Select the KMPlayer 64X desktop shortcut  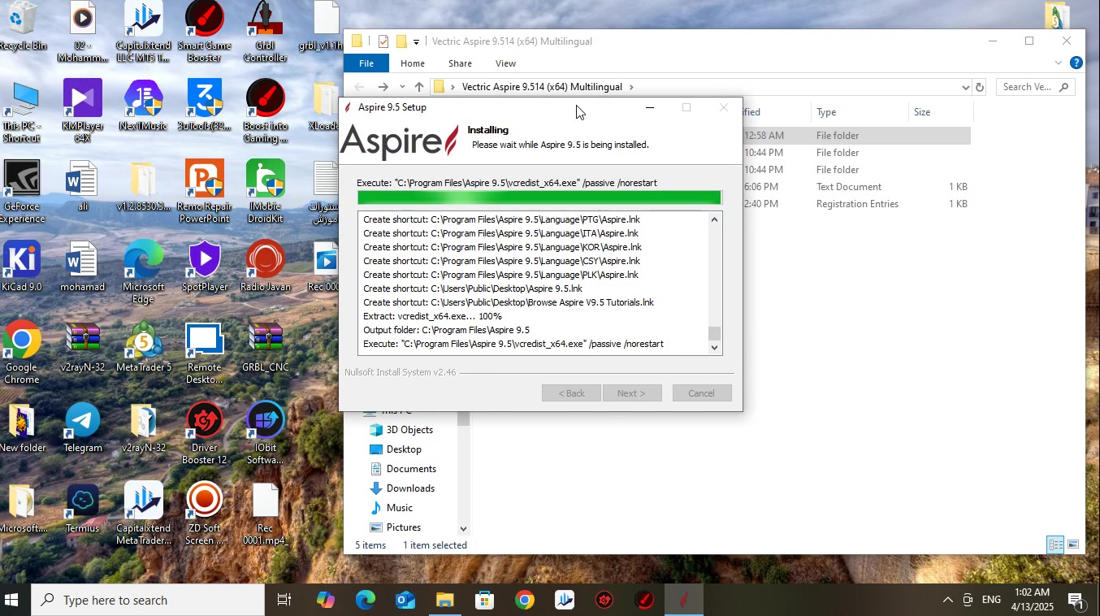[x=82, y=111]
